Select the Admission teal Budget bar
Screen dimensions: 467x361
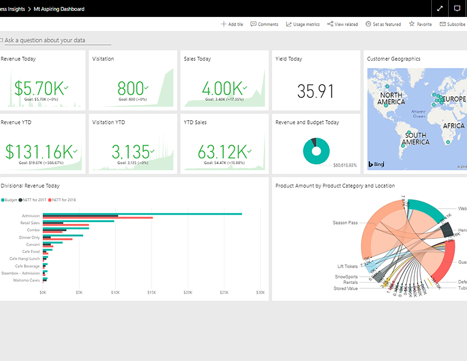143,214
